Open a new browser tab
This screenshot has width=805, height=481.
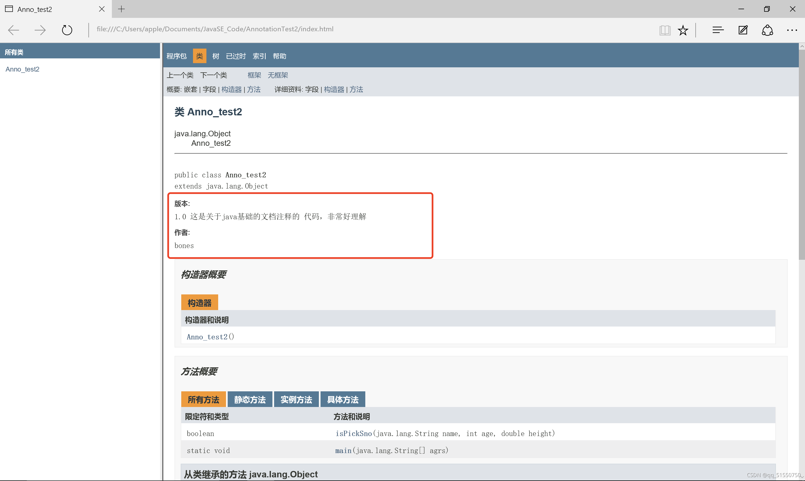click(121, 9)
